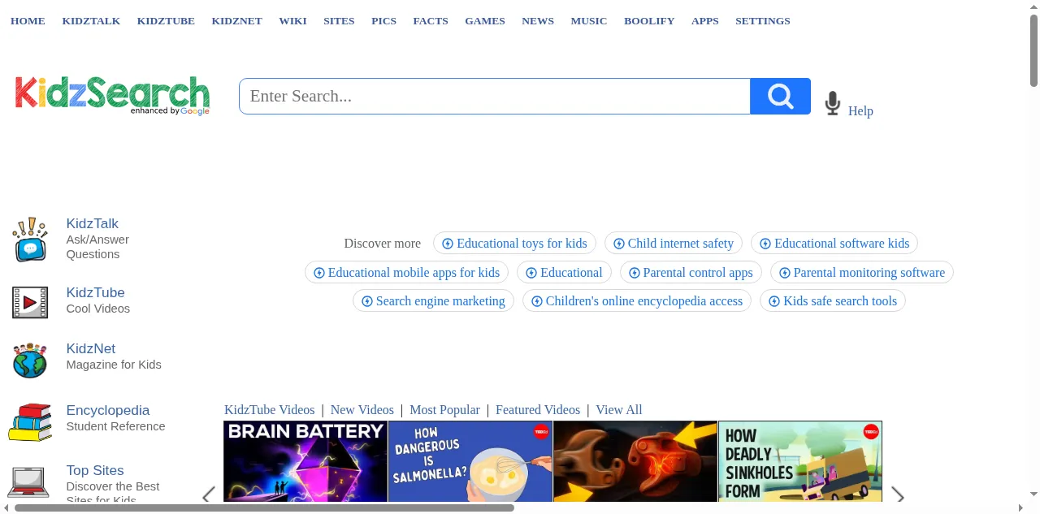The image size is (1040, 514).
Task: Activate the microphone voice search icon
Action: 832,103
